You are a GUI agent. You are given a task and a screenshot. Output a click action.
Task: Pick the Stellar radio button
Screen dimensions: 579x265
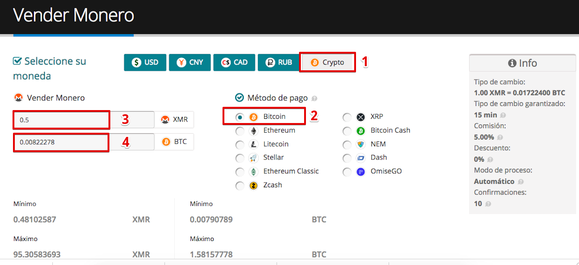(x=240, y=158)
